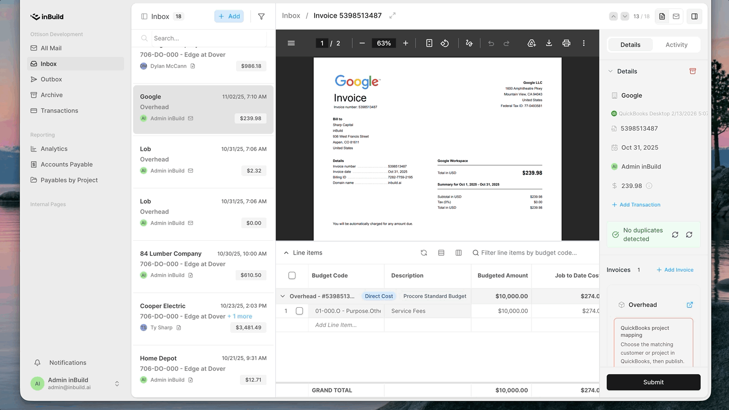Collapse the Overhead - #5398513 group row

pyautogui.click(x=283, y=296)
